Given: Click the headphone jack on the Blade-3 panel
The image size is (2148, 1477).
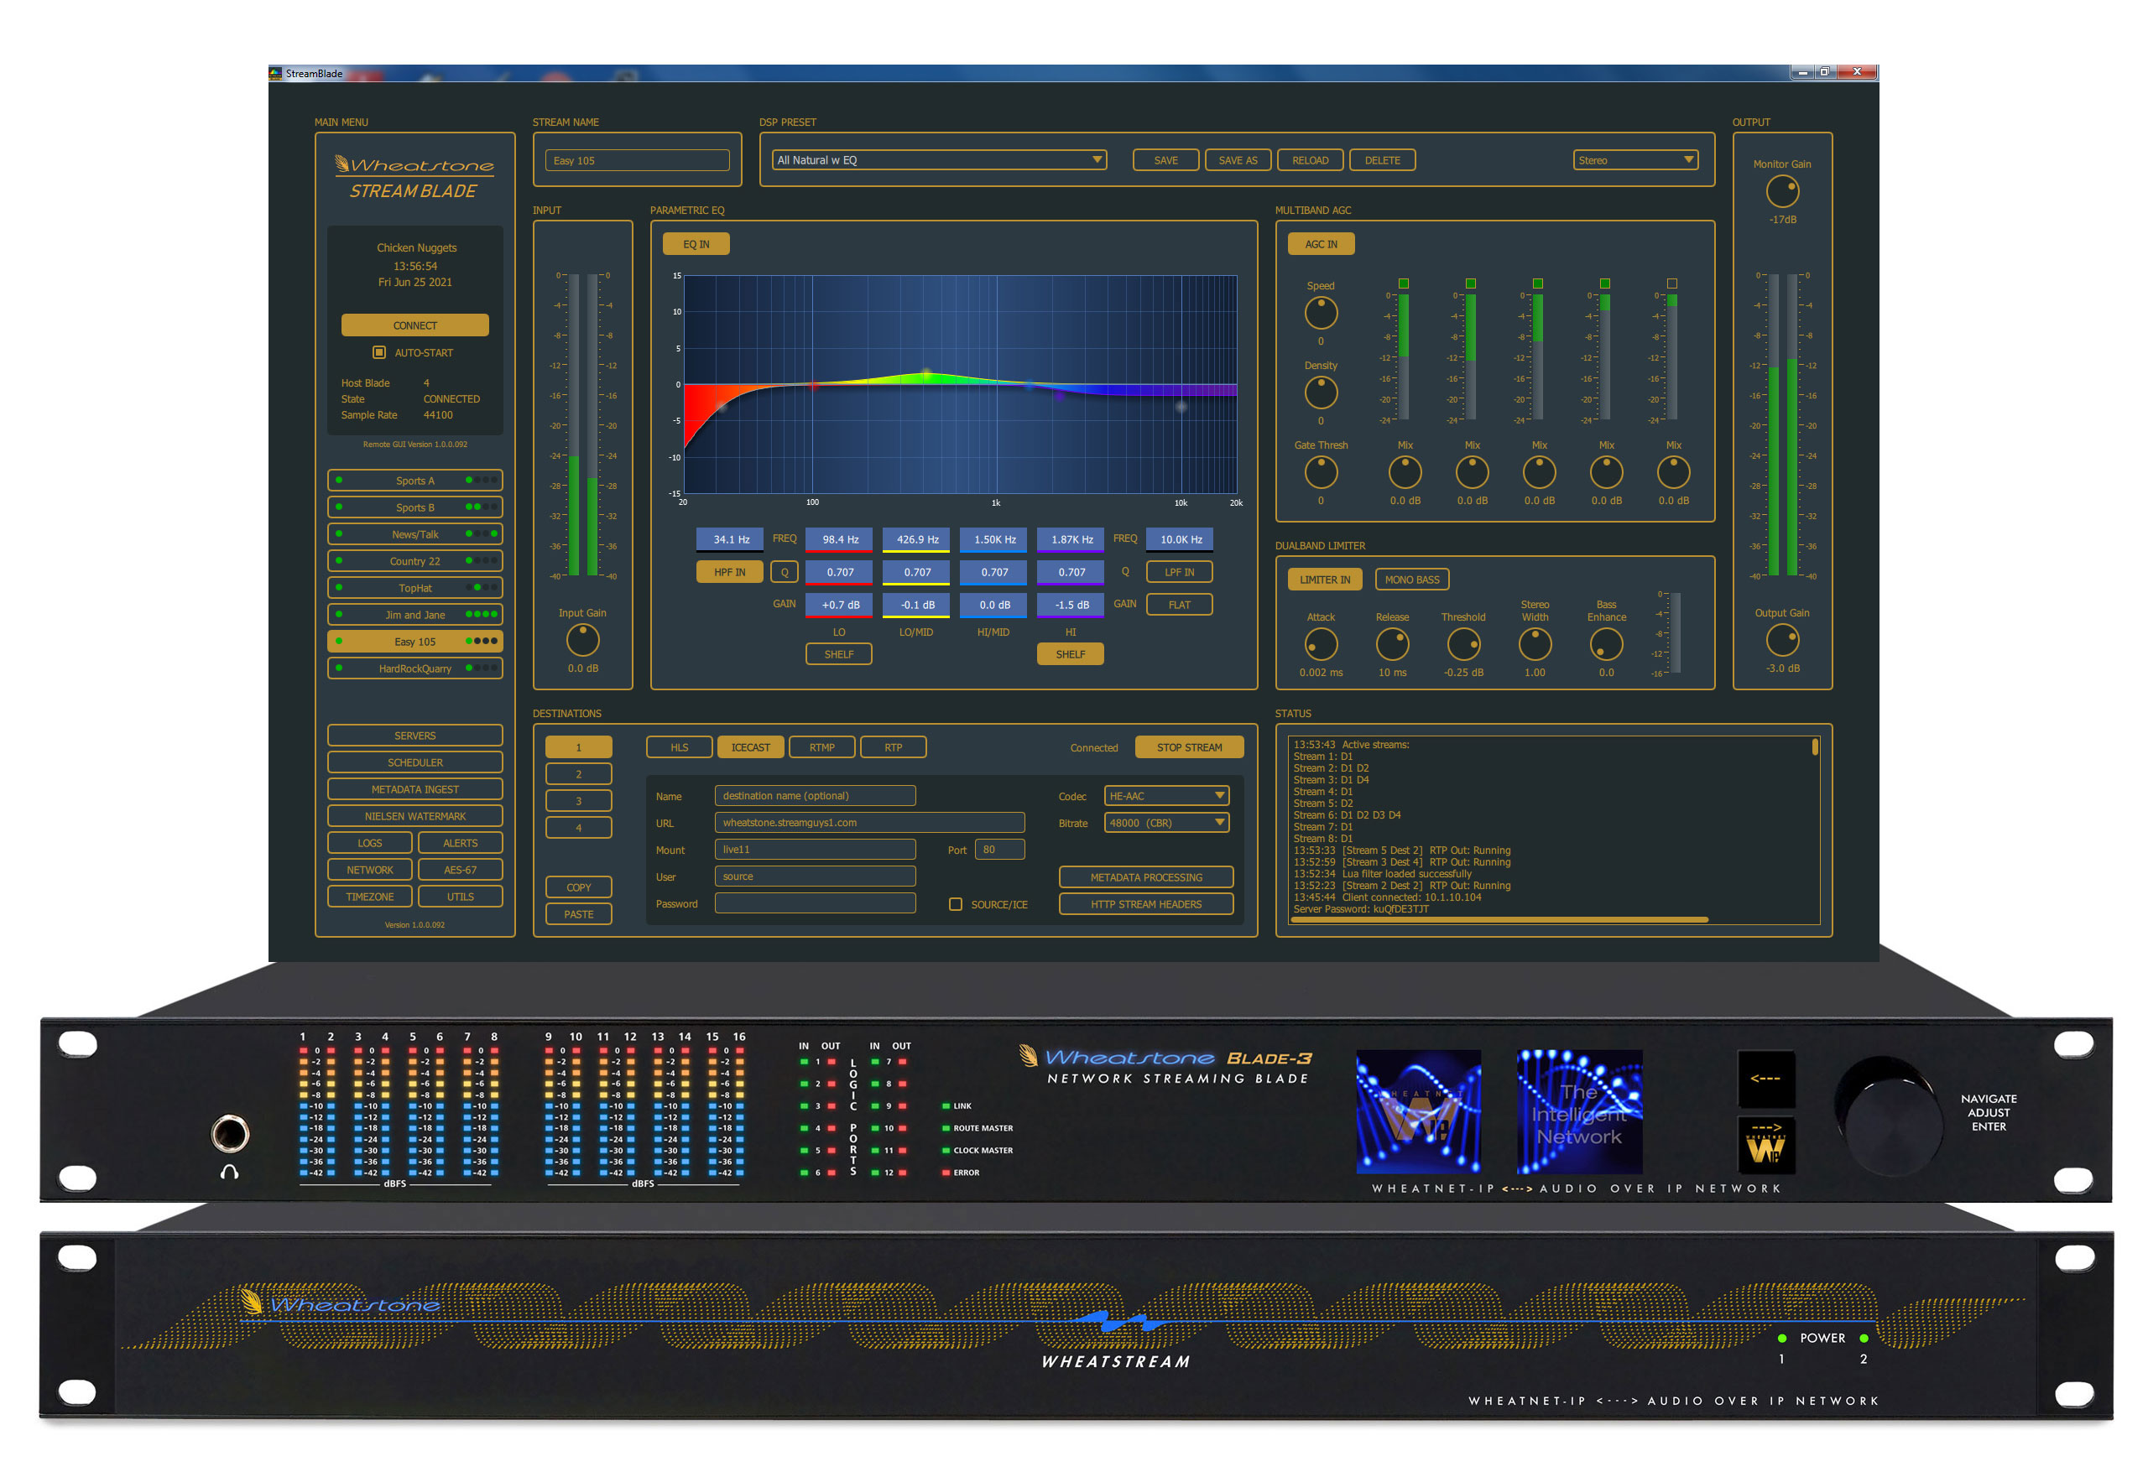Looking at the screenshot, I should click(230, 1134).
